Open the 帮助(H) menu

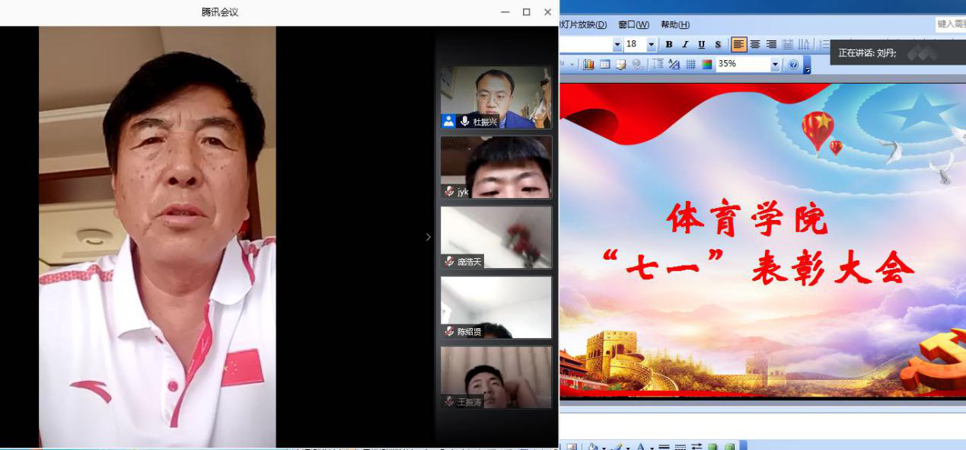(x=675, y=24)
